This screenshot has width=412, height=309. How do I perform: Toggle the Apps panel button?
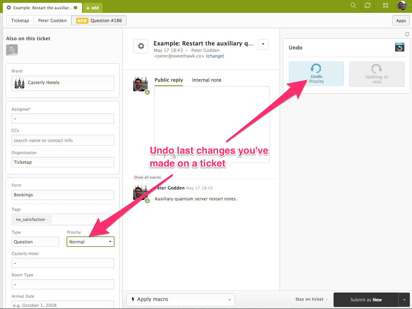pyautogui.click(x=401, y=21)
